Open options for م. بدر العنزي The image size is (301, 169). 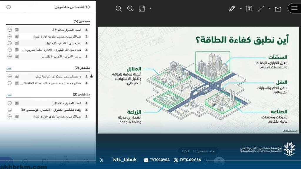click(x=9, y=56)
